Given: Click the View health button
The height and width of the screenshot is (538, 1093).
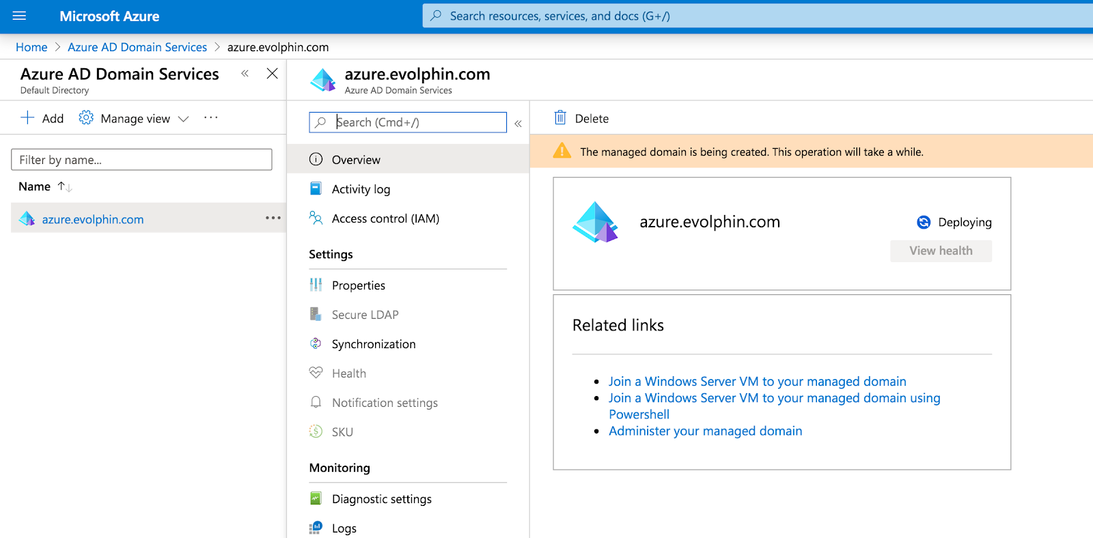Looking at the screenshot, I should (x=941, y=251).
